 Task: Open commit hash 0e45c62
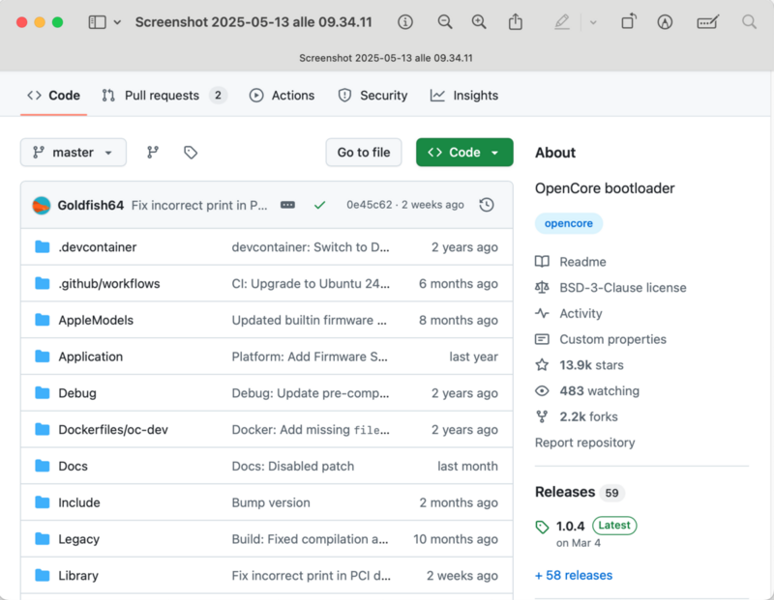[x=370, y=205]
